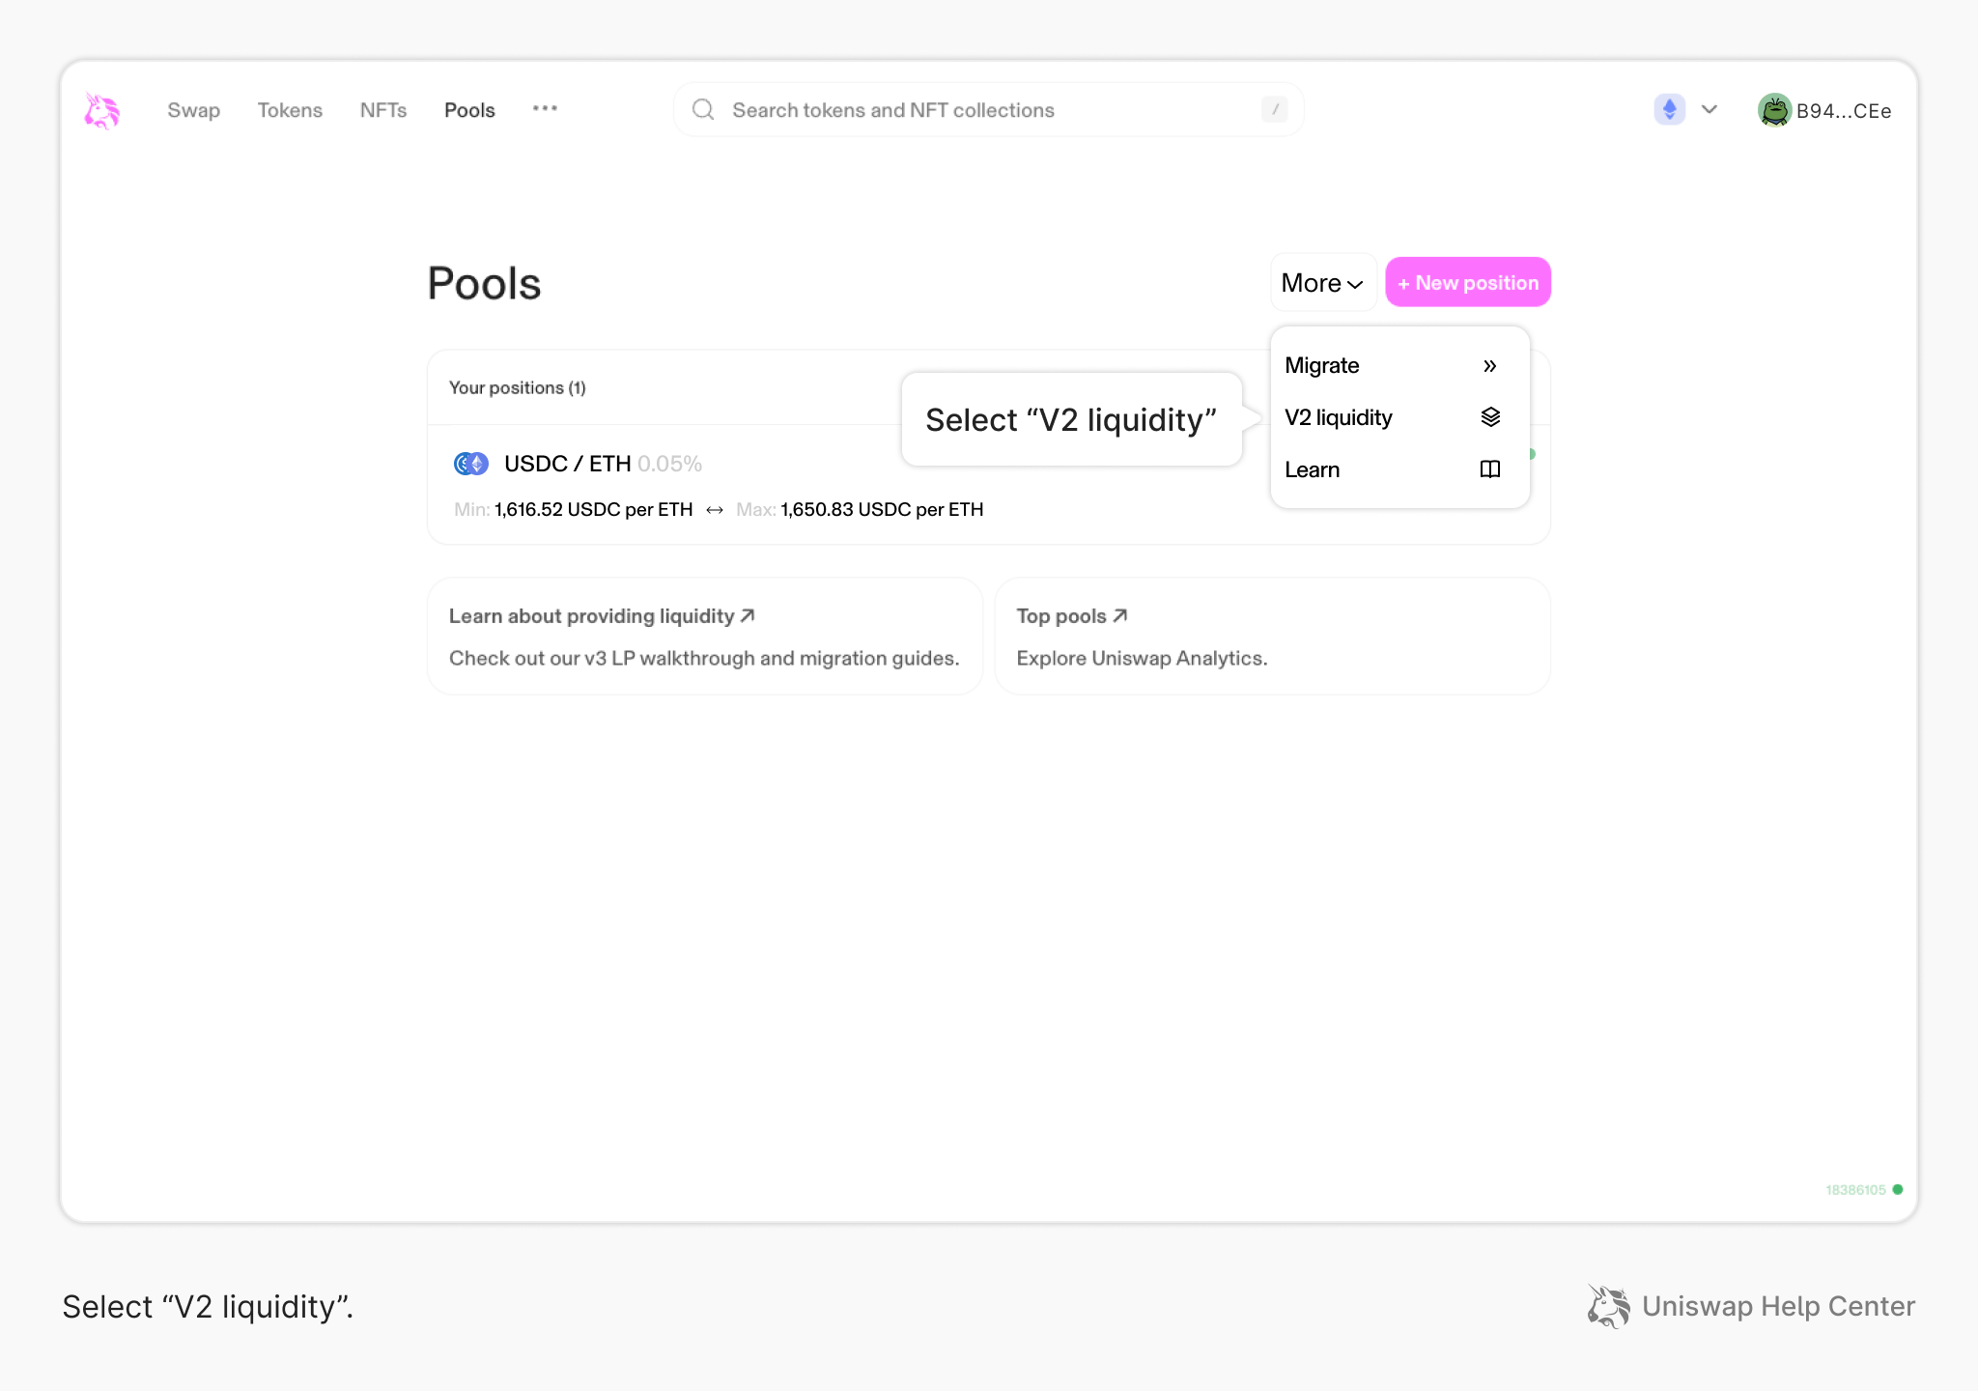Switch to the Swap tab

[x=193, y=109]
